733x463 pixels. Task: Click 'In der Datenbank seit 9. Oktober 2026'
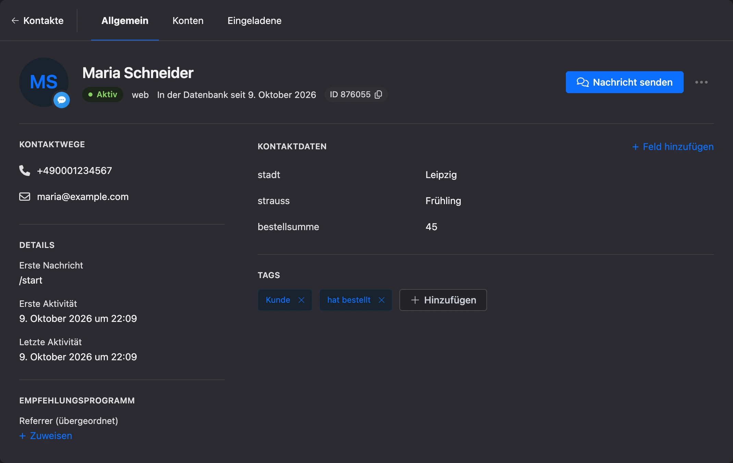[x=236, y=95]
